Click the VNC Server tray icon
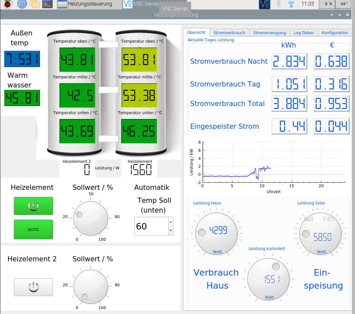The width and height of the screenshot is (355, 314). 265,4
